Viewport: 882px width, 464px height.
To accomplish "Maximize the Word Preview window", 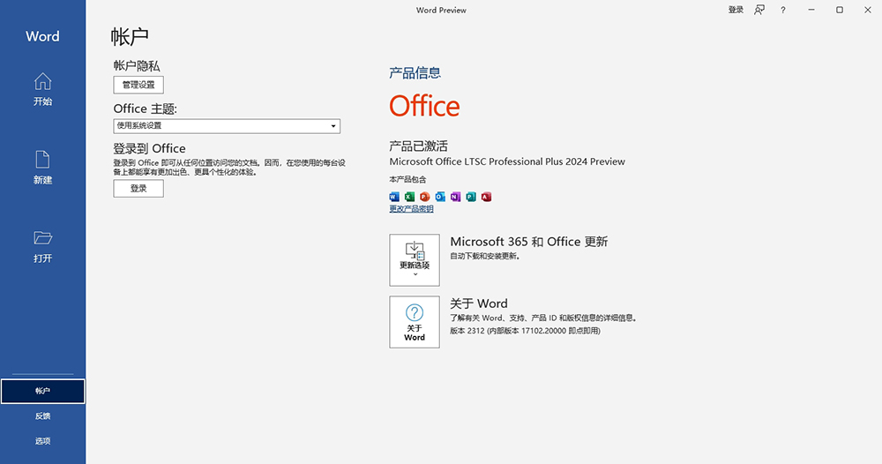I will tap(840, 10).
